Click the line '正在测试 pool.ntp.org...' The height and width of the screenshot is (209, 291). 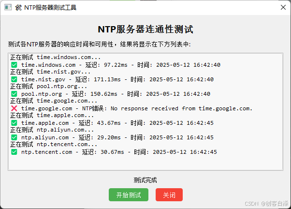coord(48,86)
